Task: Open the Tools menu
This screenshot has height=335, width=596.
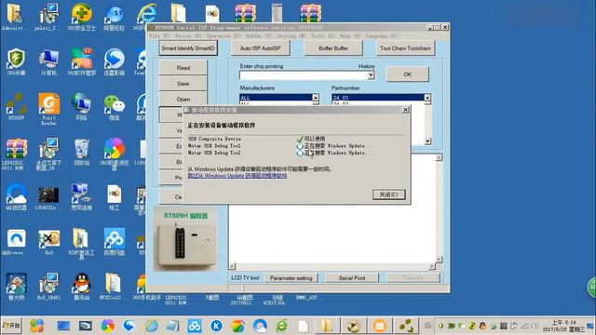Action: 322,35
